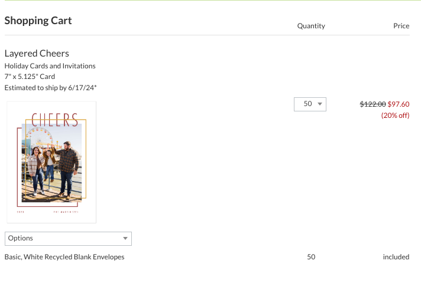Select the Holiday Cards and Invitations text

click(x=50, y=66)
